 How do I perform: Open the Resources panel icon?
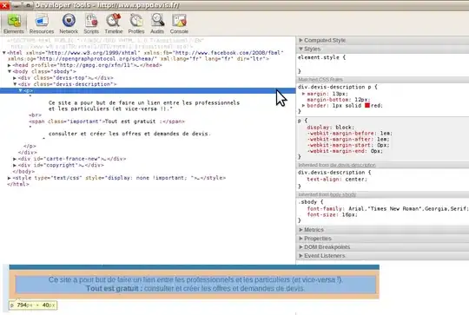pyautogui.click(x=42, y=24)
